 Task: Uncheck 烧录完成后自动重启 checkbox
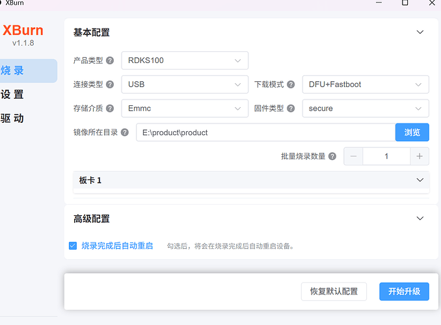pyautogui.click(x=73, y=246)
